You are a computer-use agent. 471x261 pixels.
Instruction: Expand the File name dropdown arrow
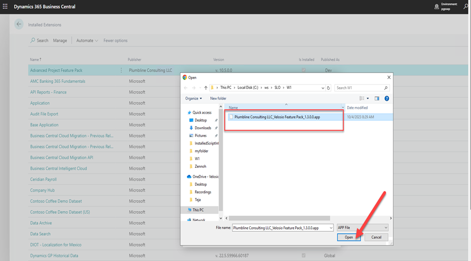(331, 228)
